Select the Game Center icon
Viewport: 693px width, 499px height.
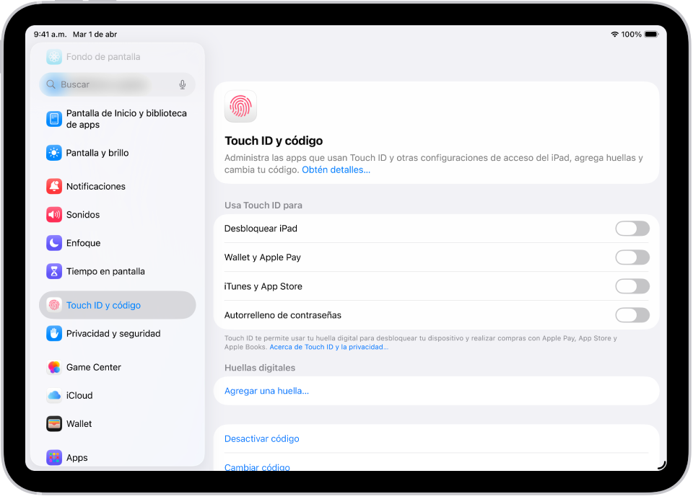tap(53, 367)
